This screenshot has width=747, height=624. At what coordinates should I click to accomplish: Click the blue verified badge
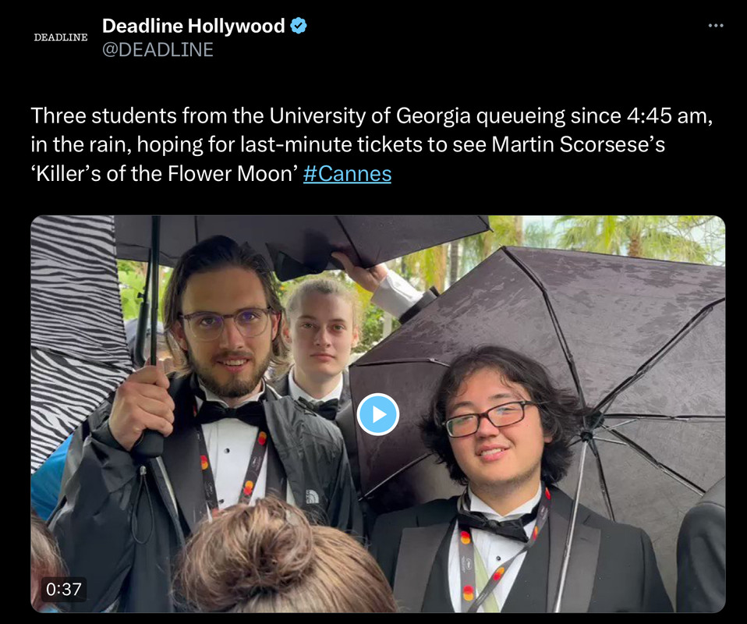(x=299, y=25)
